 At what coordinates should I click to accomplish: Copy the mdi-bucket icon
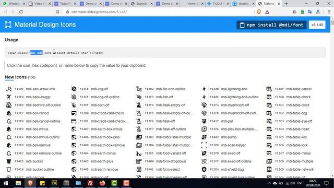tap(9, 161)
